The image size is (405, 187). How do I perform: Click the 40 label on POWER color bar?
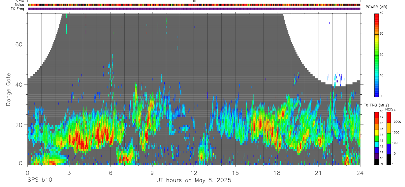click(382, 13)
